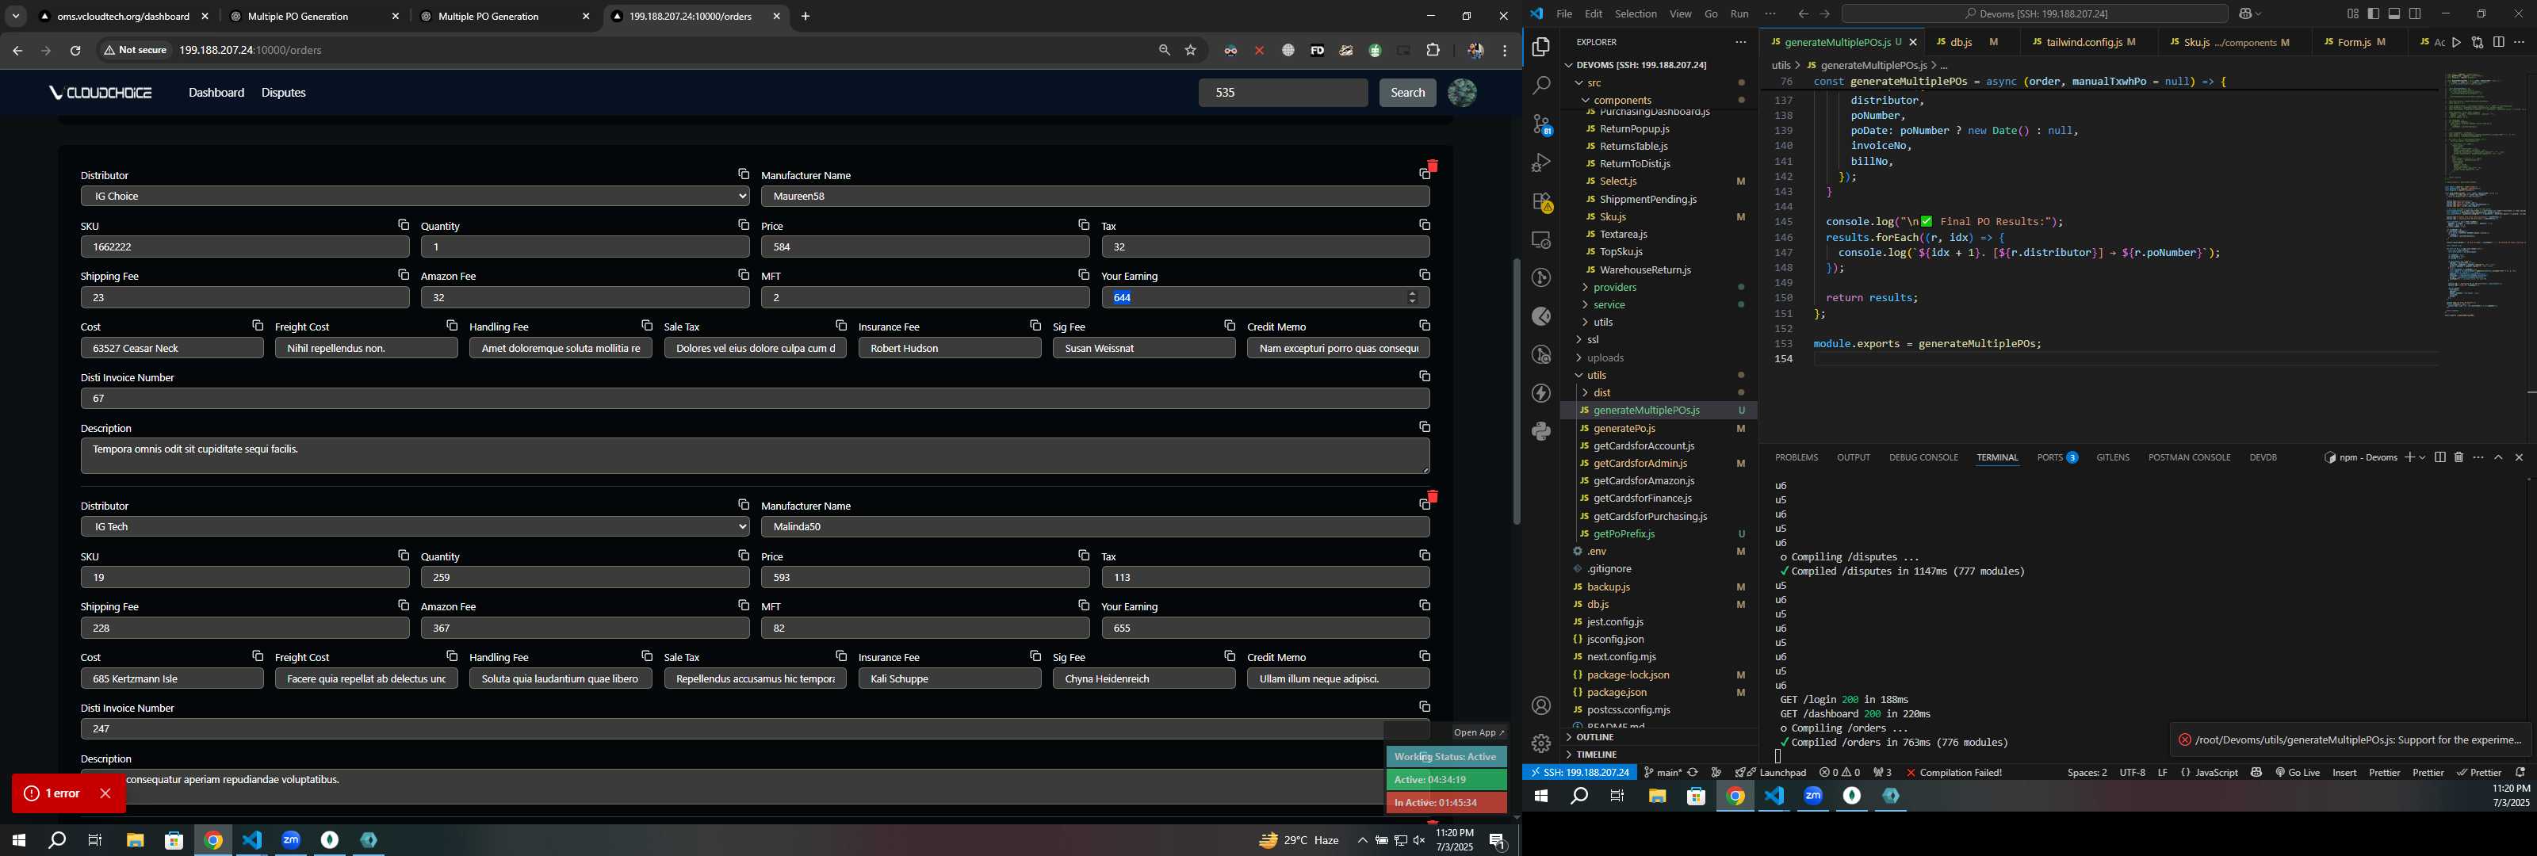This screenshot has height=856, width=2537.
Task: Copy Price value above 584 field
Action: 1083,224
